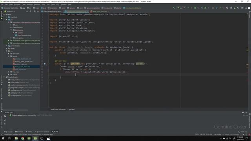Open the Android project view dropdown

tap(9, 11)
